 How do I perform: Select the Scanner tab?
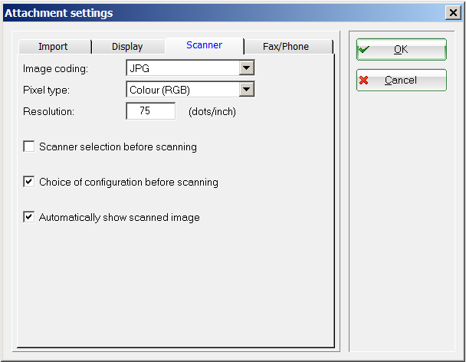coord(205,45)
